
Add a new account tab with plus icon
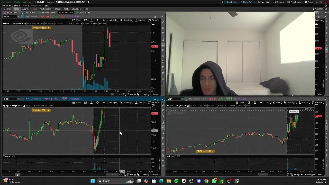coord(88,2)
